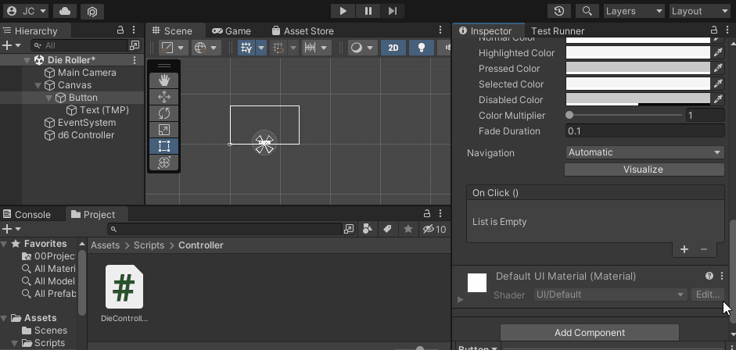
Task: Open the draw mode shading dropdown
Action: pyautogui.click(x=363, y=48)
